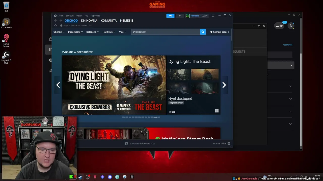
Task: Open the Přátelé menu
Action: point(79,16)
